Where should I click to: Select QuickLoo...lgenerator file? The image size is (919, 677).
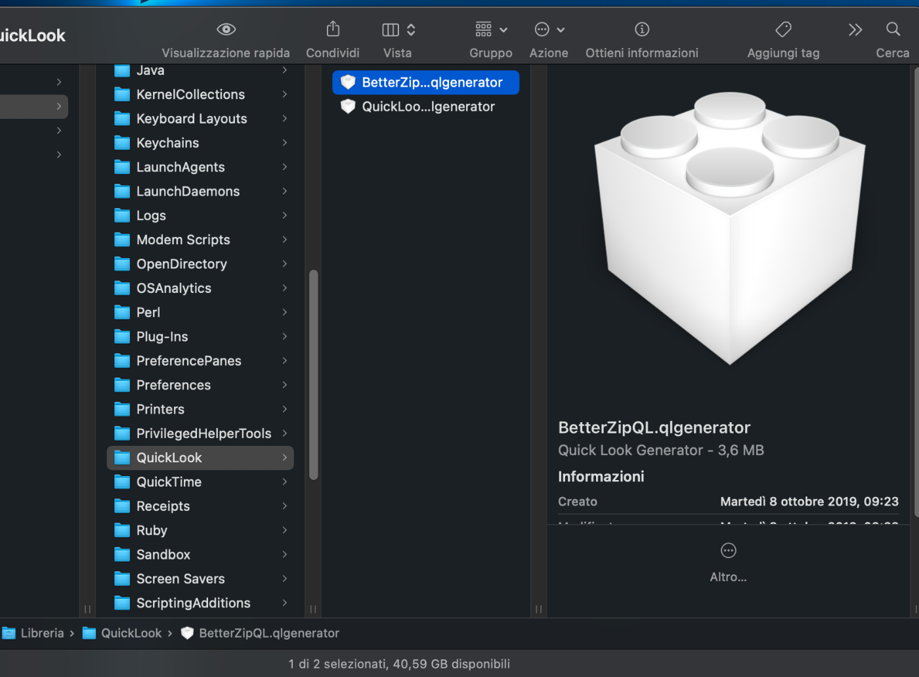click(x=425, y=107)
